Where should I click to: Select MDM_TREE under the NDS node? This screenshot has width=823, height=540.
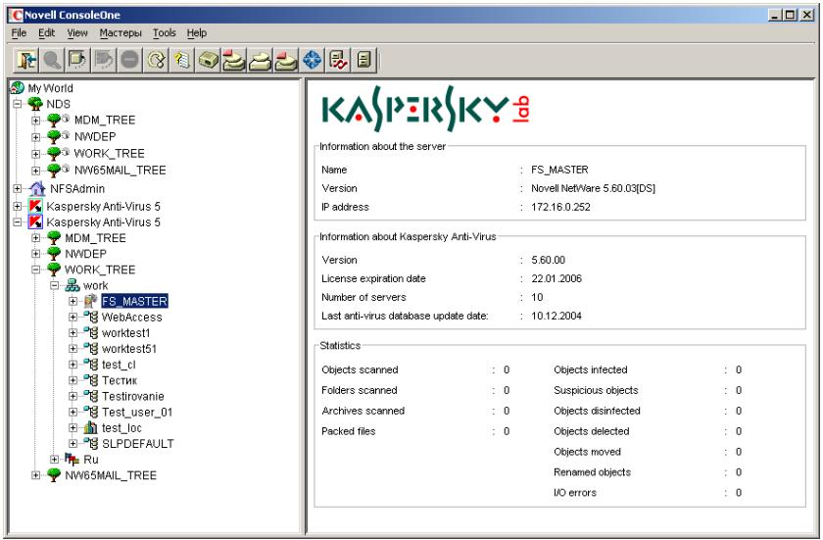coord(105,120)
